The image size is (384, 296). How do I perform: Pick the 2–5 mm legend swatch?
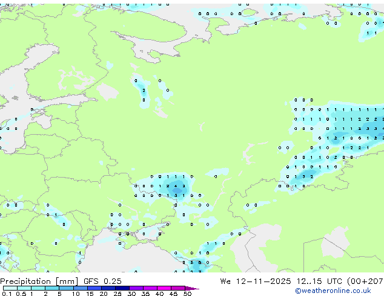click(x=52, y=288)
